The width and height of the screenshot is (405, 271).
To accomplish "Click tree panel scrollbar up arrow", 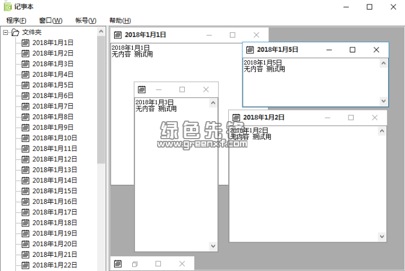I will [101, 32].
